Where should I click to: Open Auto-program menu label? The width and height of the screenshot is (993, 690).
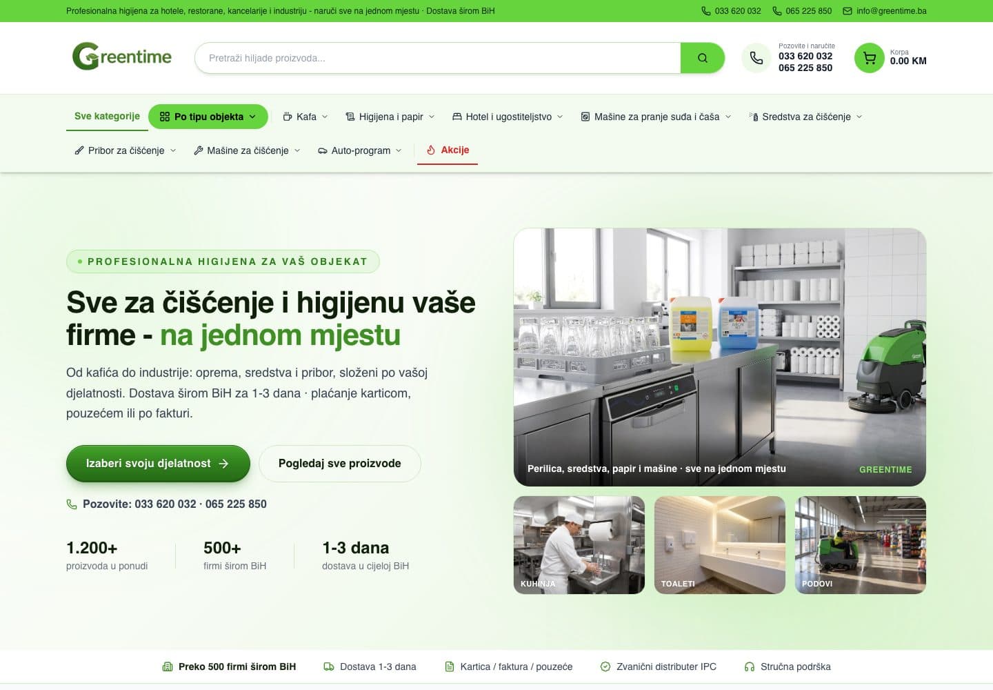click(x=361, y=150)
